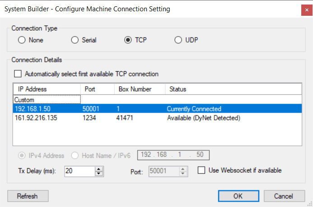Viewport: 313px width, 207px height.
Task: Click into the Tx Delay input field
Action: pyautogui.click(x=79, y=171)
